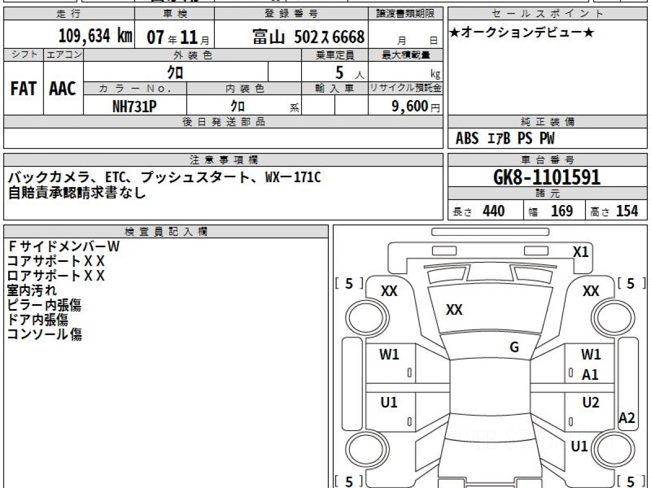Click tire rating [5] at front-left corner
The width and height of the screenshot is (651, 488).
coord(349,283)
